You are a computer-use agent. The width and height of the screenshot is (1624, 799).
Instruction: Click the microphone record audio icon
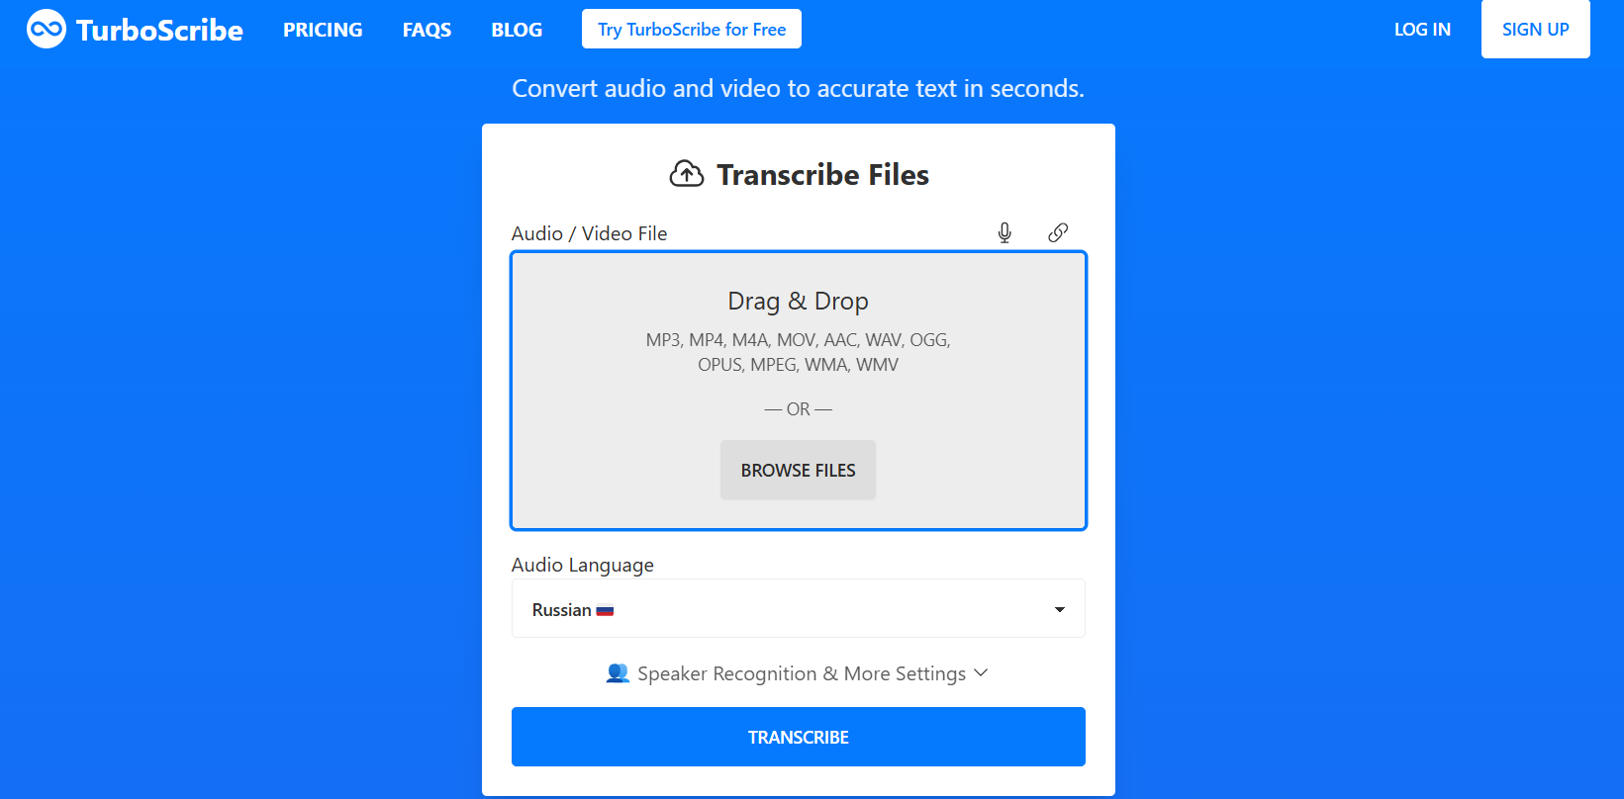click(1004, 232)
